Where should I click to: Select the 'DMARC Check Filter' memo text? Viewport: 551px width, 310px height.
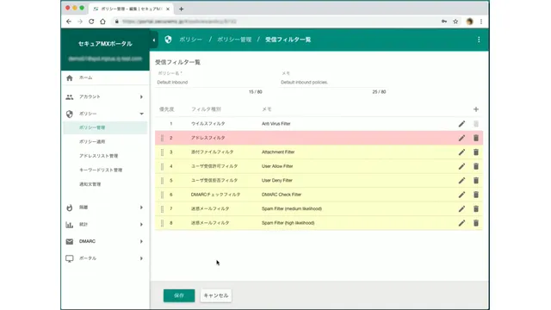click(282, 195)
